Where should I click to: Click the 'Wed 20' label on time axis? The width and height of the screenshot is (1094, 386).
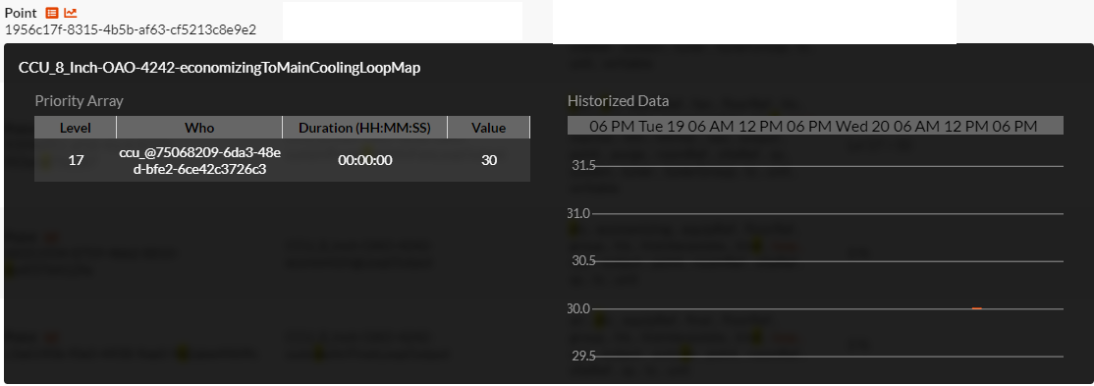[863, 127]
